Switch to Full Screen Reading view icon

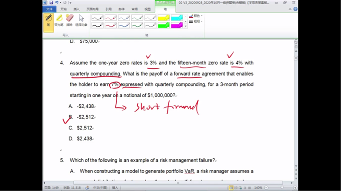point(236,188)
